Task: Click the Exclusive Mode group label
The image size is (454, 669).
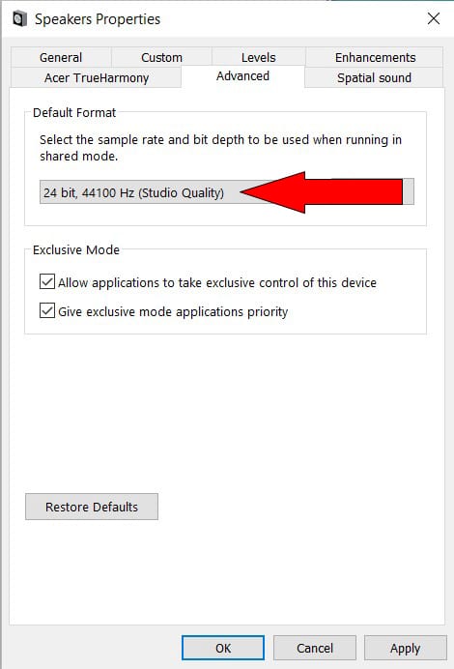Action: click(x=76, y=249)
